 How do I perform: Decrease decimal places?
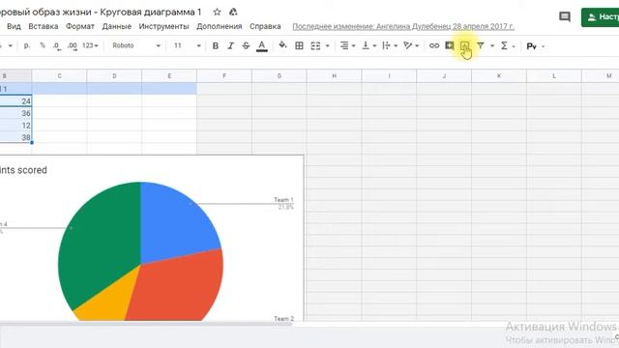tap(57, 45)
